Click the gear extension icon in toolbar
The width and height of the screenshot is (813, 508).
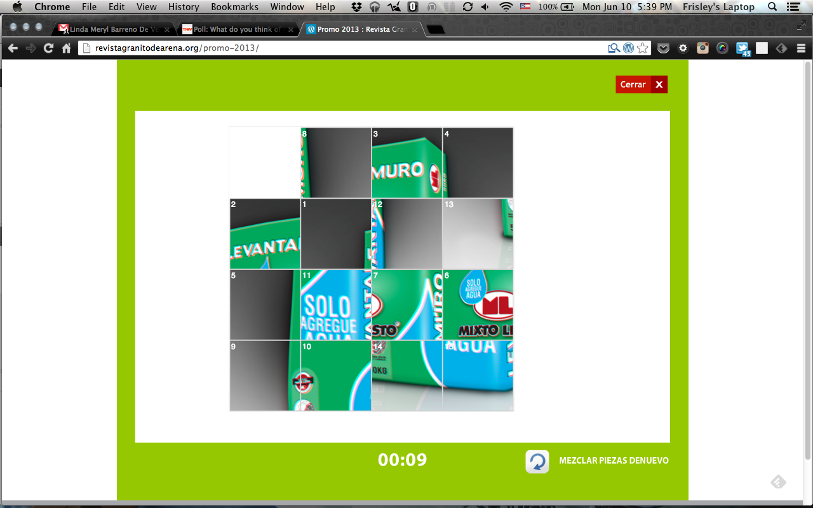683,48
